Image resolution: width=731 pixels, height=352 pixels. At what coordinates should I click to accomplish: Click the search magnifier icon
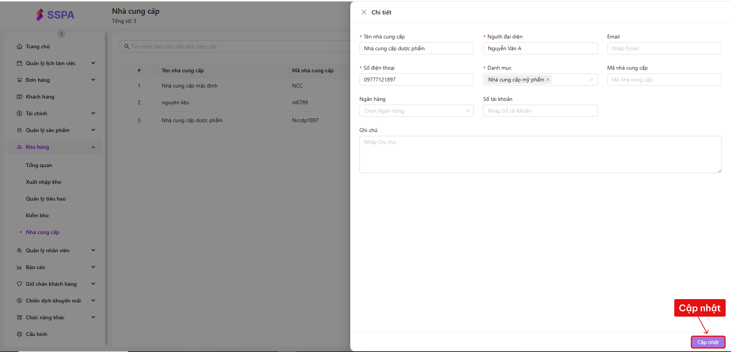click(127, 46)
